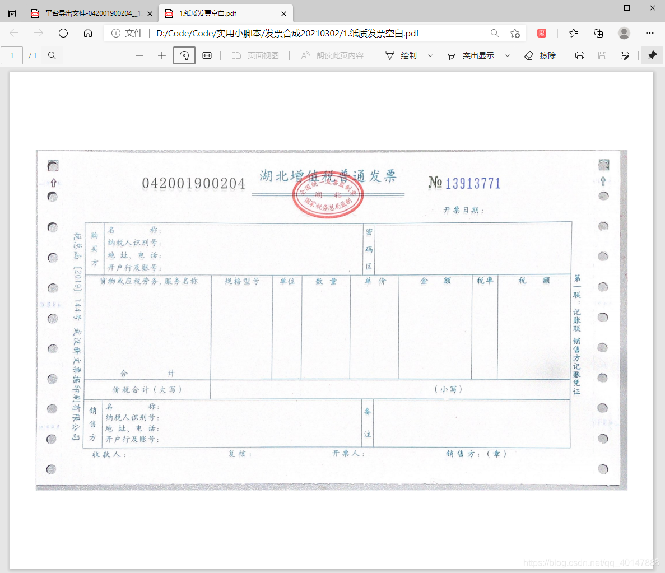Screen dimensions: 665x573
Task: Close the 平台导出文件-042001900204 tab
Action: 150,13
